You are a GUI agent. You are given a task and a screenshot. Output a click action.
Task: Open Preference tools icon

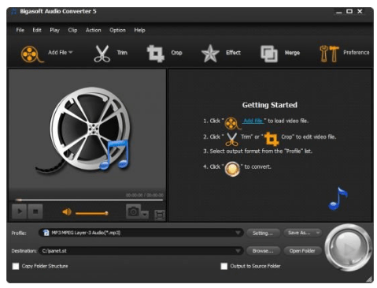tap(329, 54)
